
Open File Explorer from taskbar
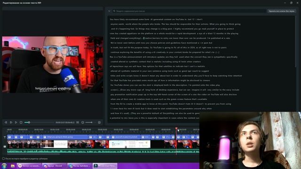pos(13,166)
